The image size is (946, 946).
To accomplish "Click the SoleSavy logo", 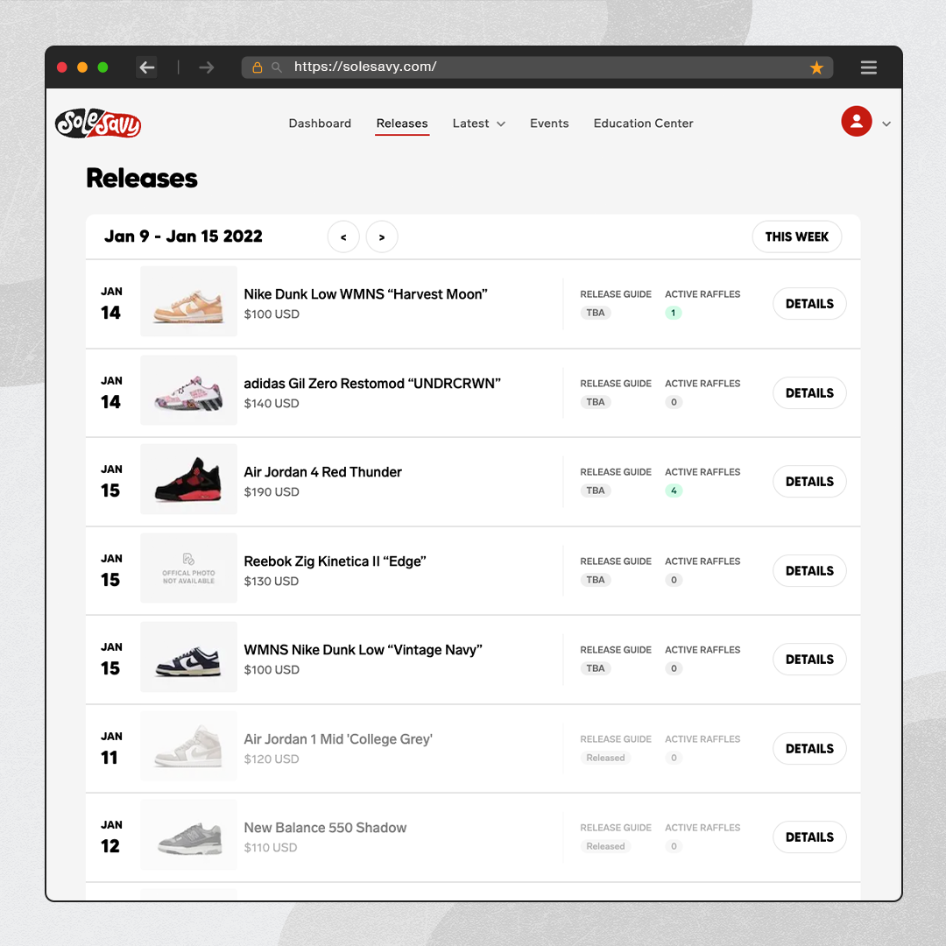I will coord(98,124).
